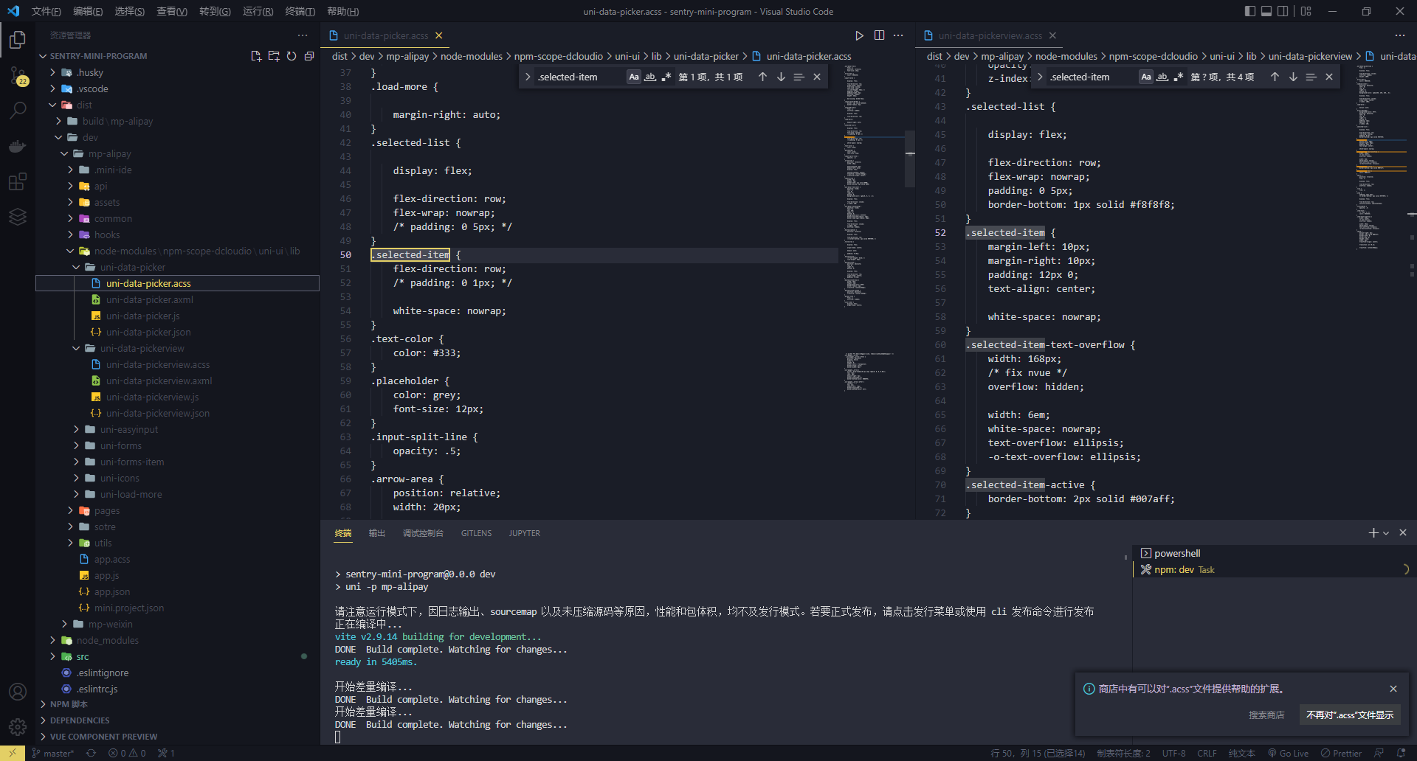
Task: Toggle Regular Expression in right find widget
Action: pyautogui.click(x=1179, y=77)
